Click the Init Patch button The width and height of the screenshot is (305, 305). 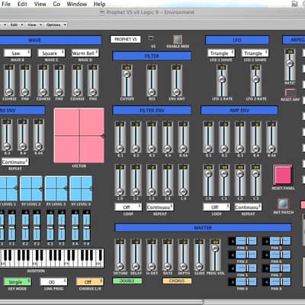point(283,204)
